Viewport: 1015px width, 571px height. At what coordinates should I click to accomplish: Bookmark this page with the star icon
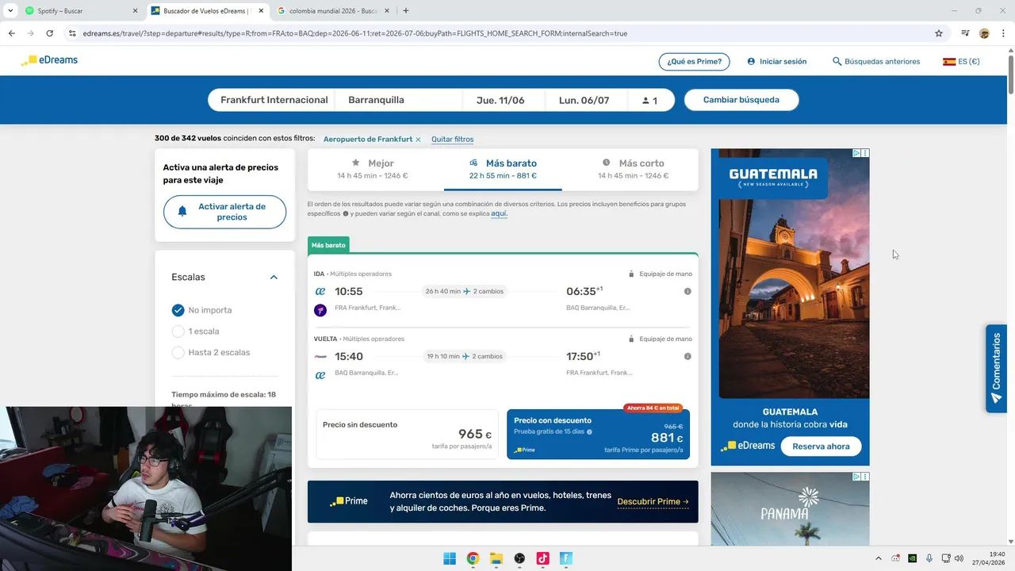[939, 33]
